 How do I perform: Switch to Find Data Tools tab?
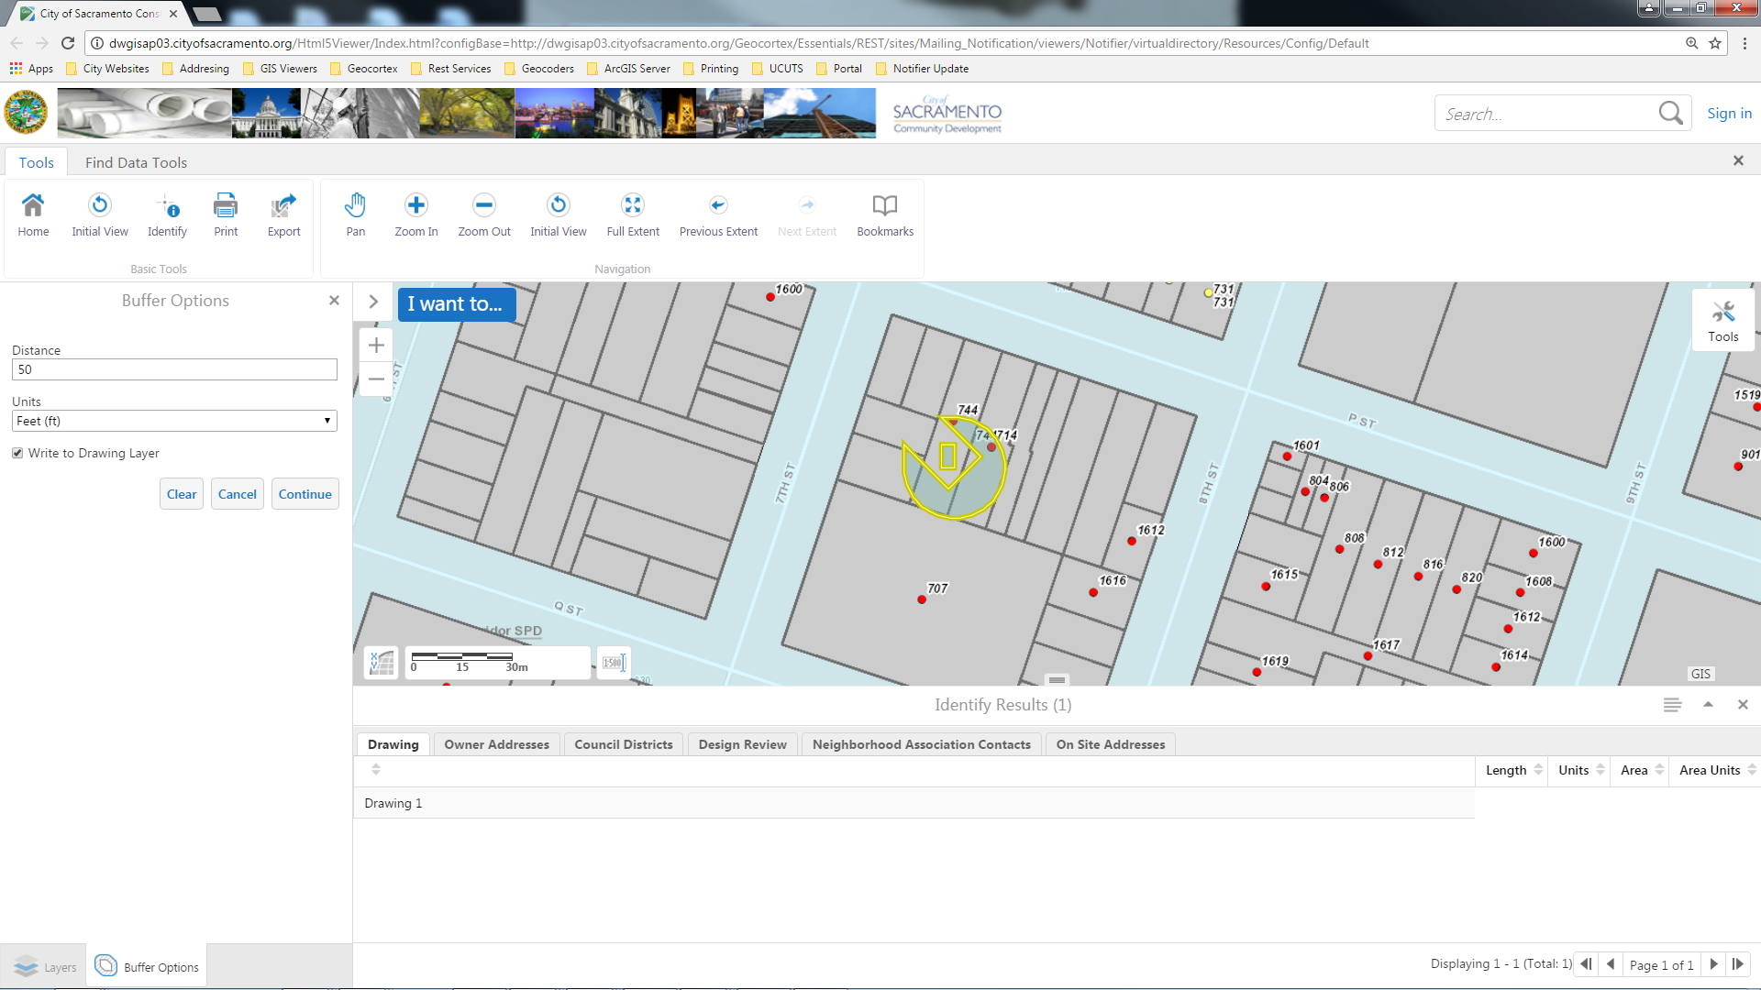[x=136, y=162]
